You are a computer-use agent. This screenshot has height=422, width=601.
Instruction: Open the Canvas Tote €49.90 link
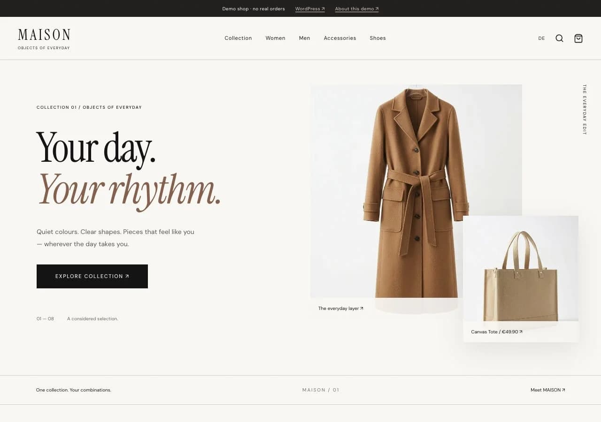pyautogui.click(x=497, y=332)
